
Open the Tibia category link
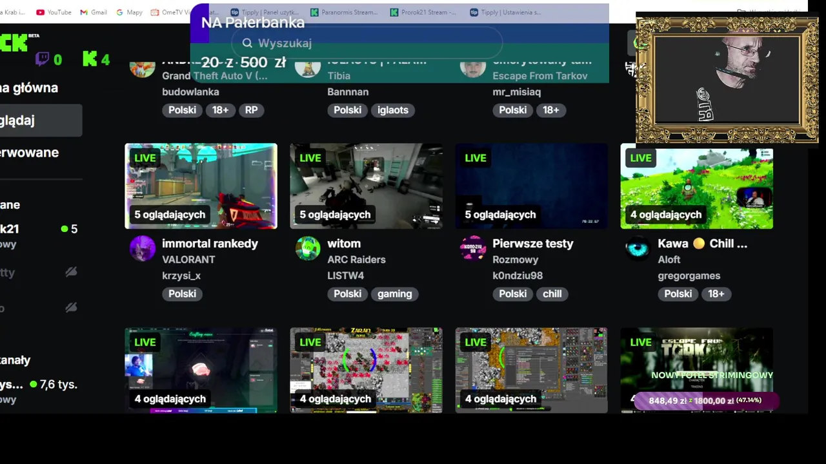tap(339, 76)
